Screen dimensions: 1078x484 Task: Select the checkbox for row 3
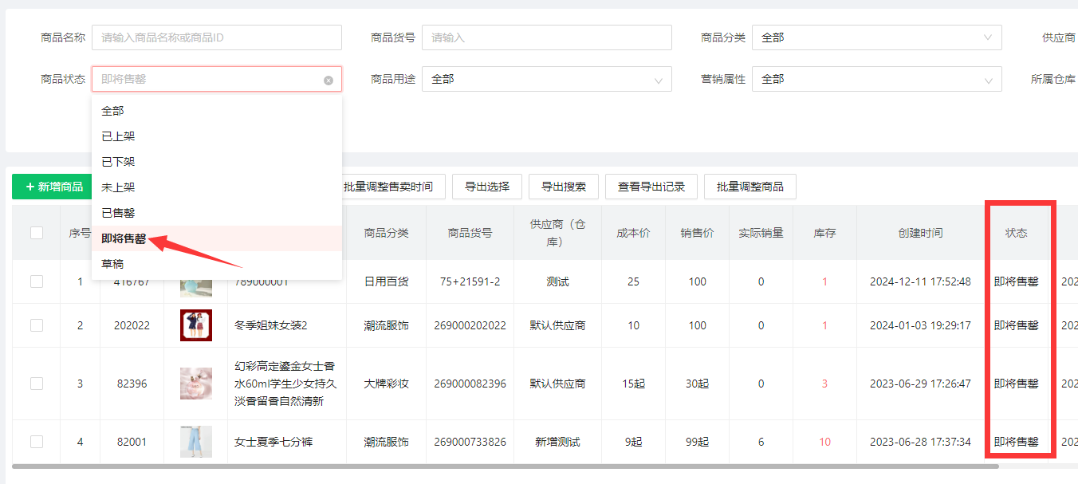37,384
